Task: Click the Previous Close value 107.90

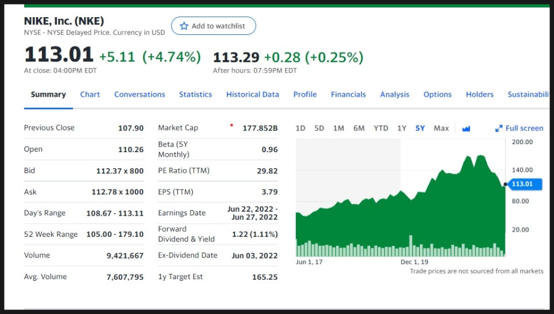Action: pos(131,128)
